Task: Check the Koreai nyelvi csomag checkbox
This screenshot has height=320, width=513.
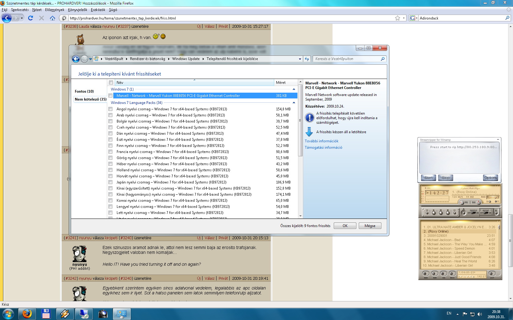Action: click(111, 201)
